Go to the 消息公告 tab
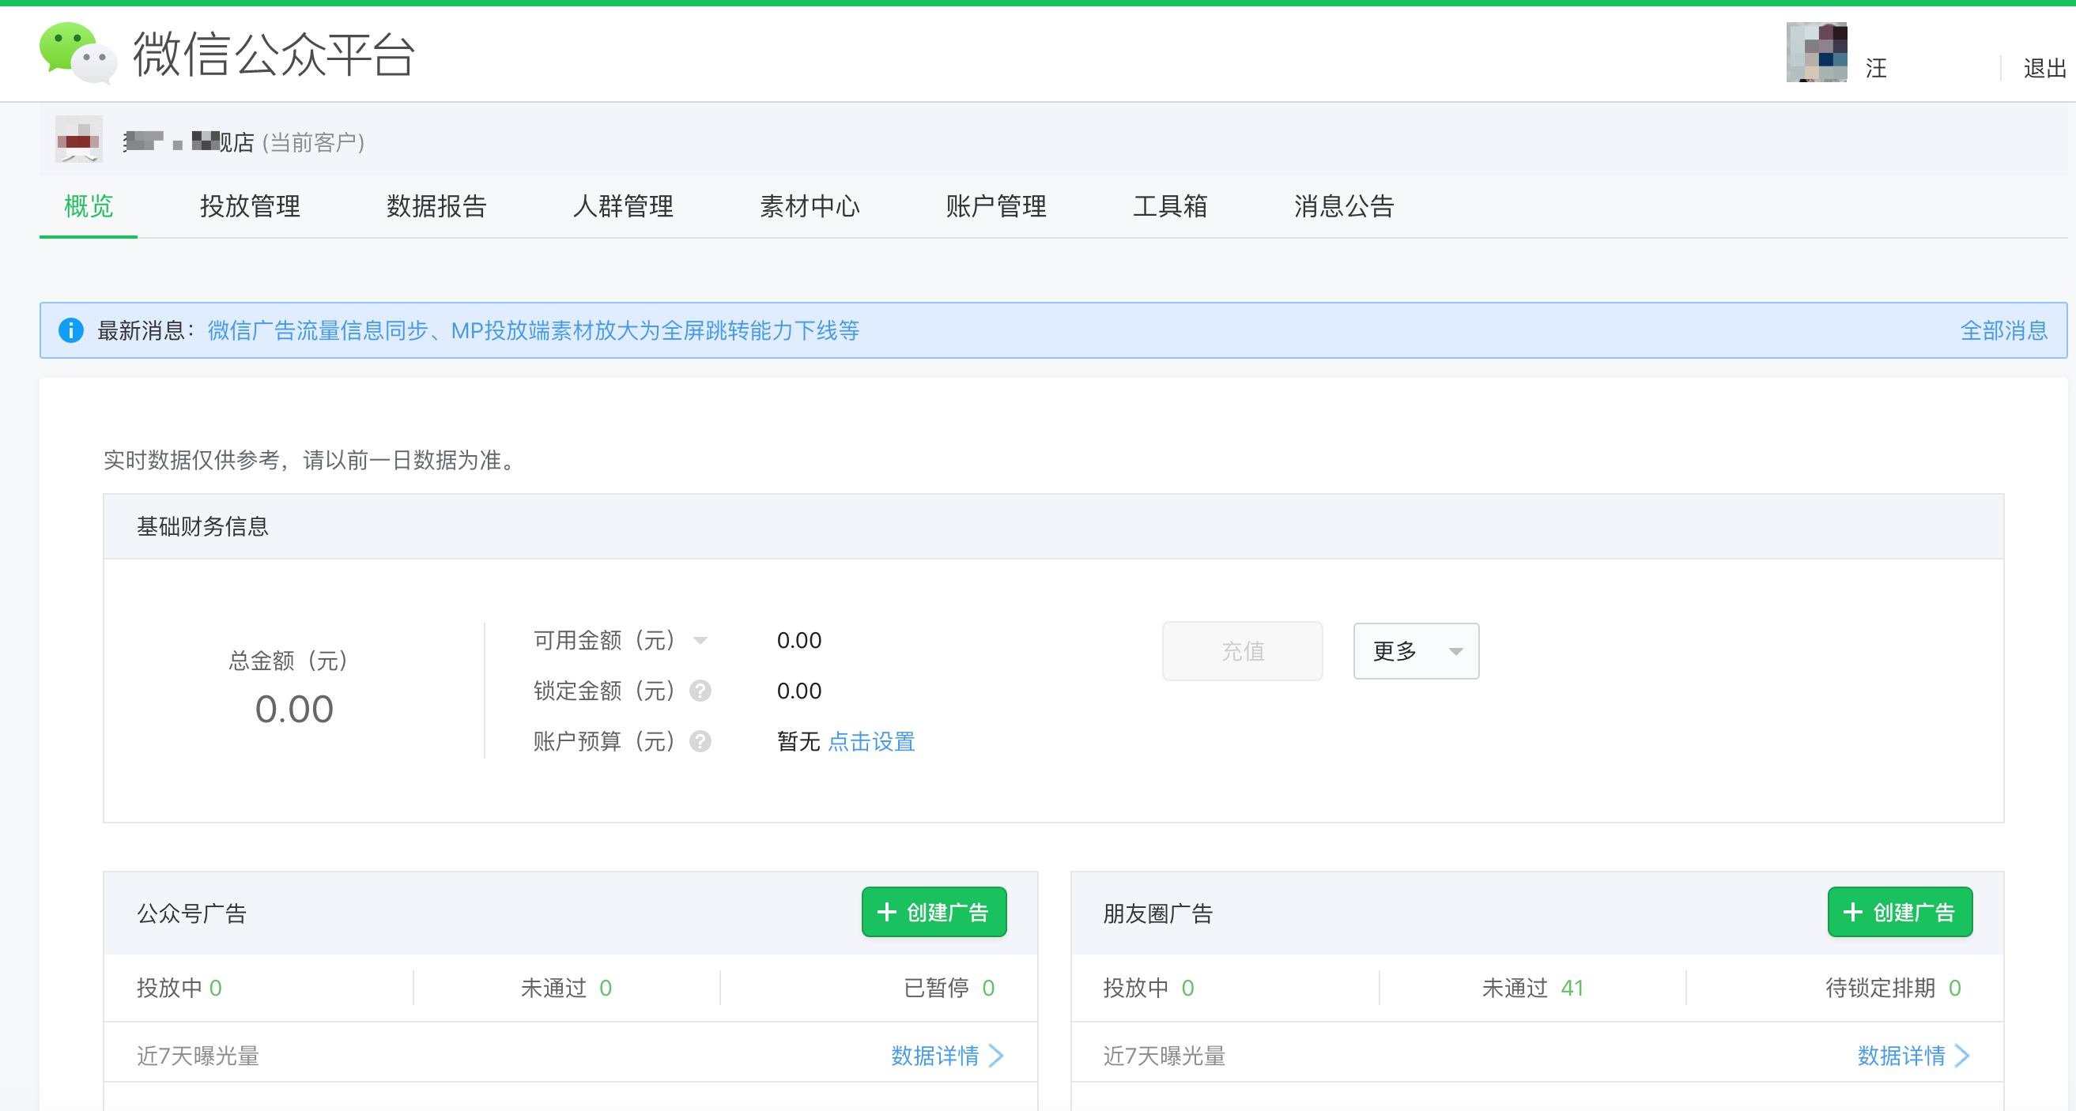The height and width of the screenshot is (1111, 2076). point(1344,206)
